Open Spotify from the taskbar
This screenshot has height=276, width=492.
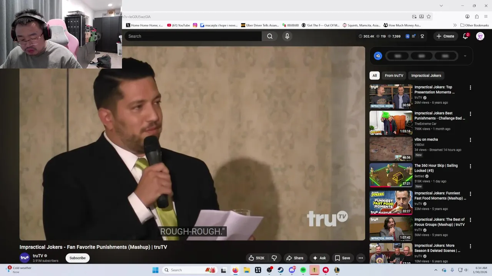tap(303, 270)
